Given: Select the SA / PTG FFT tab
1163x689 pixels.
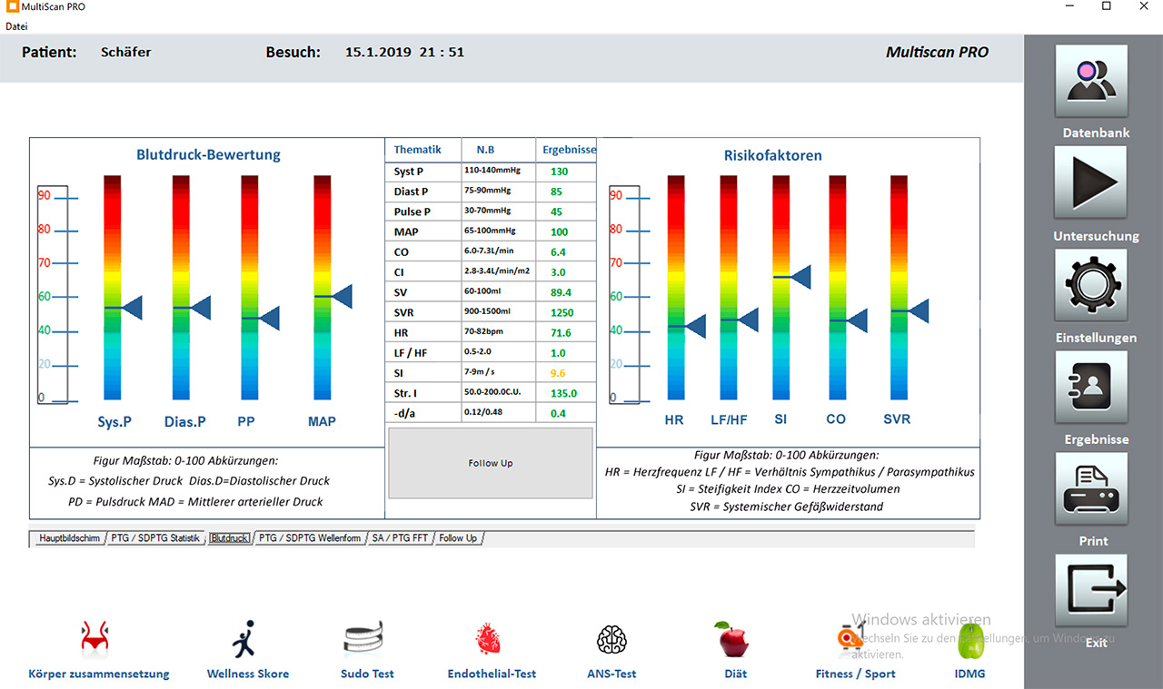Looking at the screenshot, I should [x=401, y=538].
